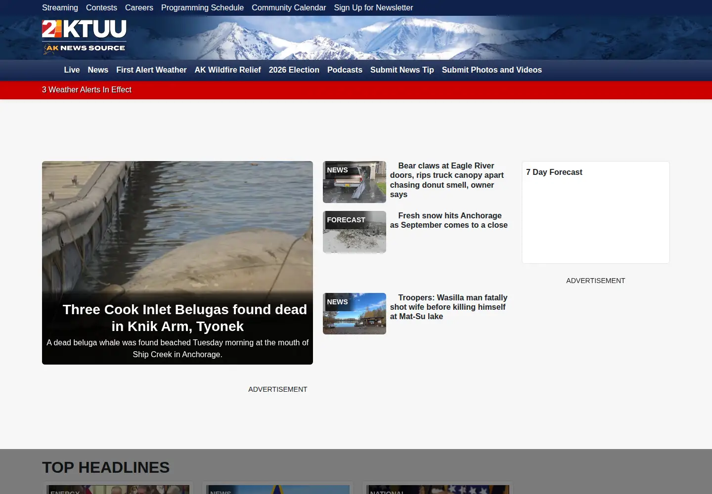
Task: Click the TOP HEADLINES section heading
Action: click(106, 467)
